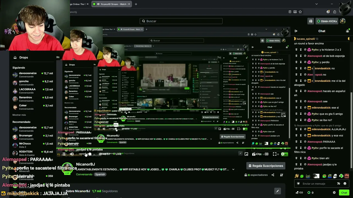Mute the stream volume
353x198 pixels.
tap(72, 154)
